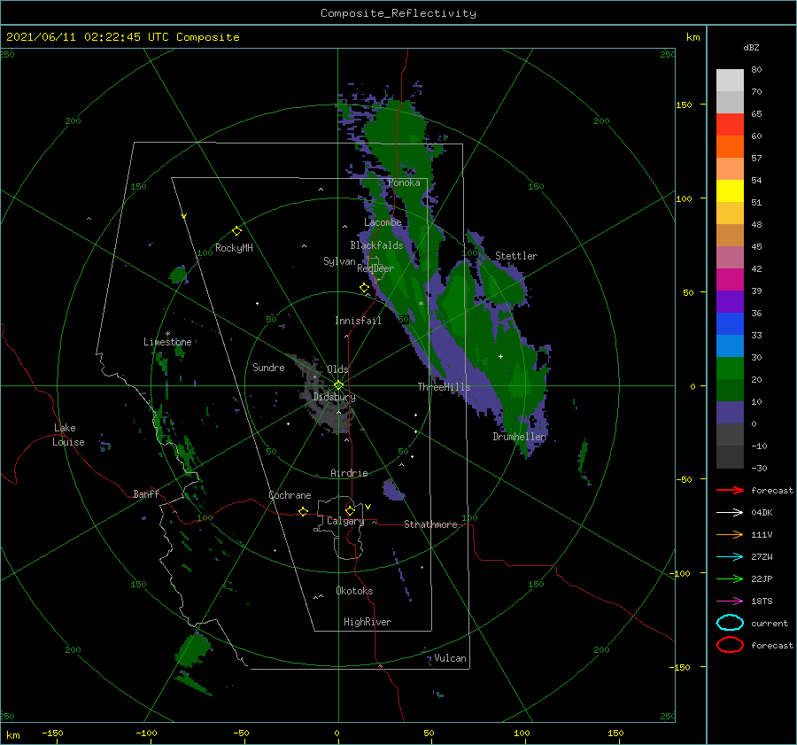Click the cyan current ellipse legend icon

[730, 623]
